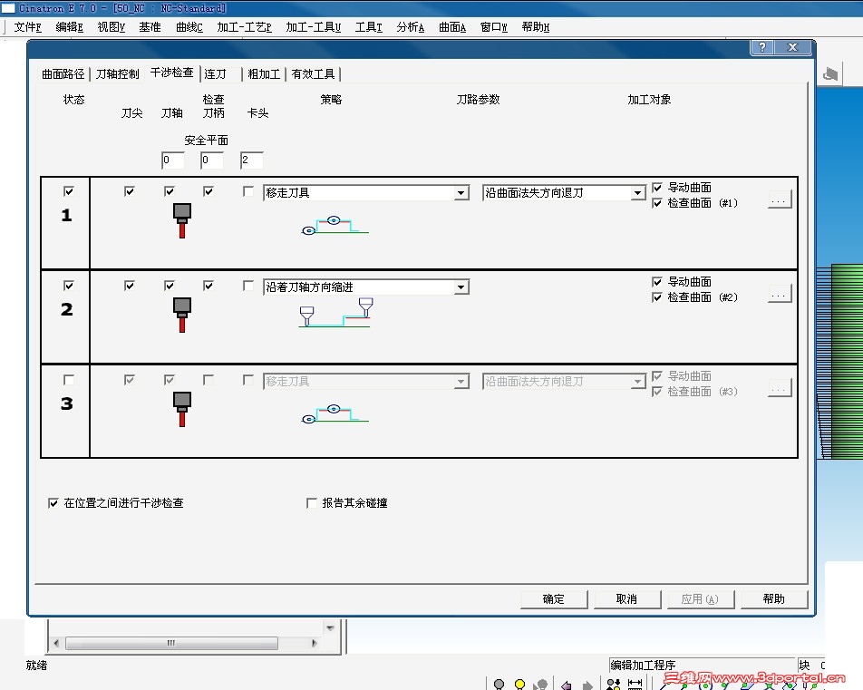Enable 报告其余碰撞 checkbox
Screen dimensions: 863x690
pos(312,503)
